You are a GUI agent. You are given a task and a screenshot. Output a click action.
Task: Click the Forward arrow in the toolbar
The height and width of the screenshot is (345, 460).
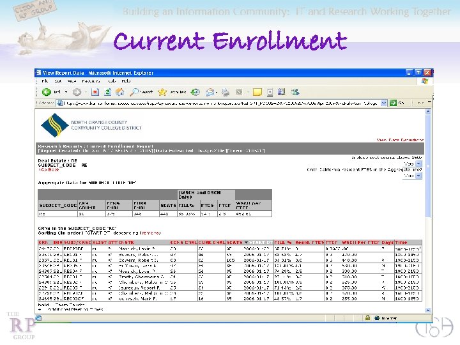pos(77,92)
